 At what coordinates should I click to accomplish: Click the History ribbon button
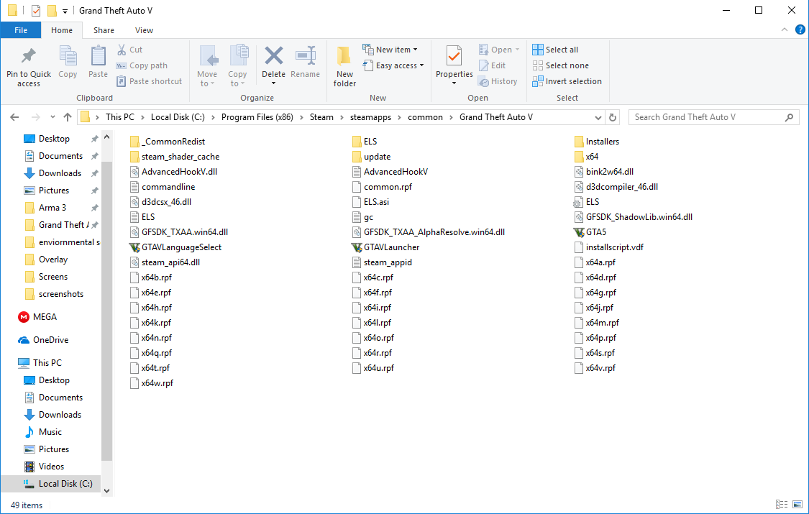[498, 81]
